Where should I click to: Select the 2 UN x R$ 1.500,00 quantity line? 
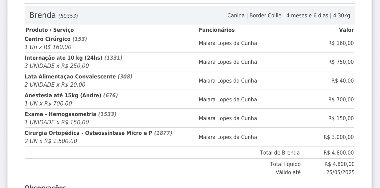pos(51,141)
